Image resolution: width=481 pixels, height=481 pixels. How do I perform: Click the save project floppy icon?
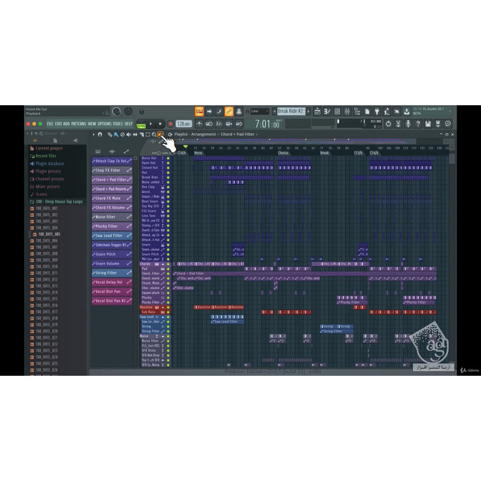pos(428,124)
